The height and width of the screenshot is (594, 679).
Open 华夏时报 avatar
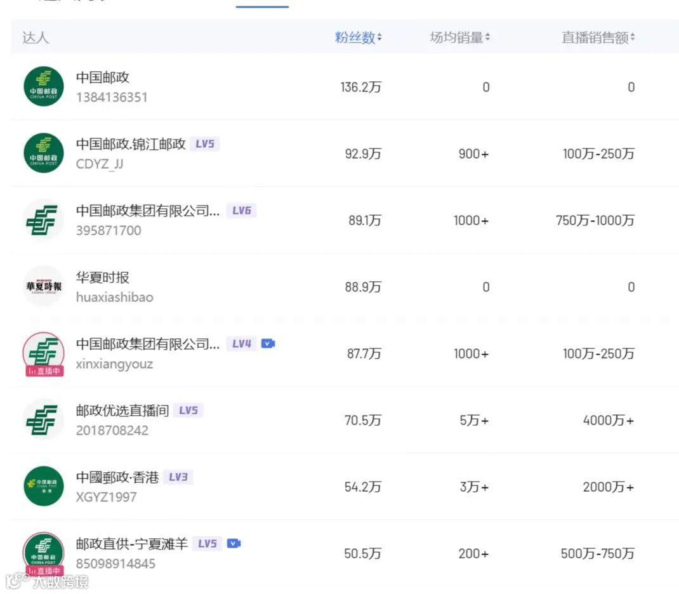[43, 286]
